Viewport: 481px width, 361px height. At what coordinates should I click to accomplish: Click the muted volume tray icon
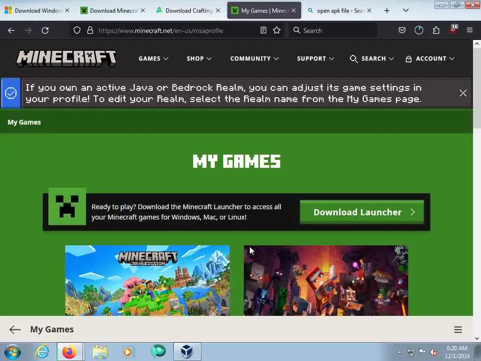tap(434, 353)
